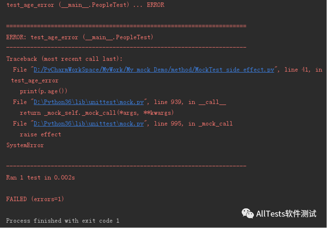Click the top test_age_error ... ERROR status line
The width and height of the screenshot is (327, 228).
[85, 5]
